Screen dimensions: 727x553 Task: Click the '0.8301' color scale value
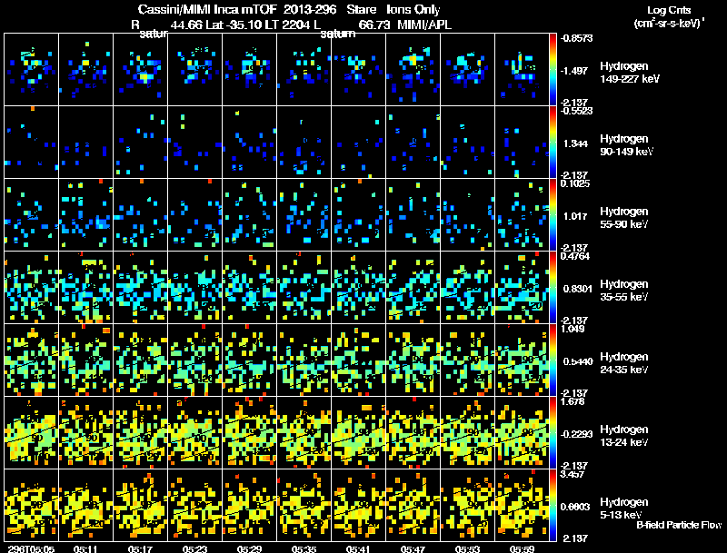[578, 289]
